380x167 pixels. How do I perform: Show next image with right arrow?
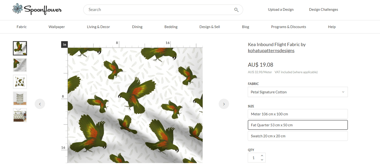(224, 104)
